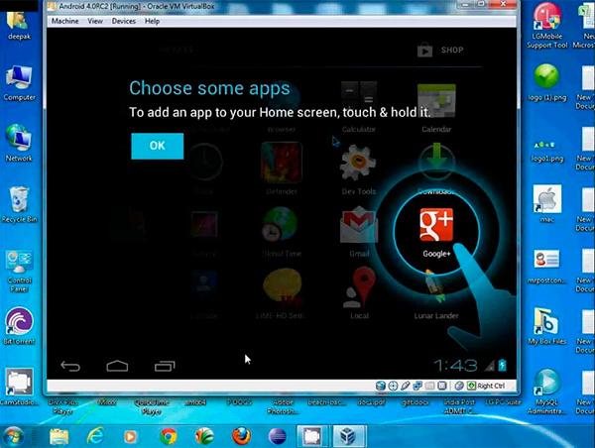Open the Machine menu in VirtualBox
Image resolution: width=595 pixels, height=448 pixels.
[64, 21]
